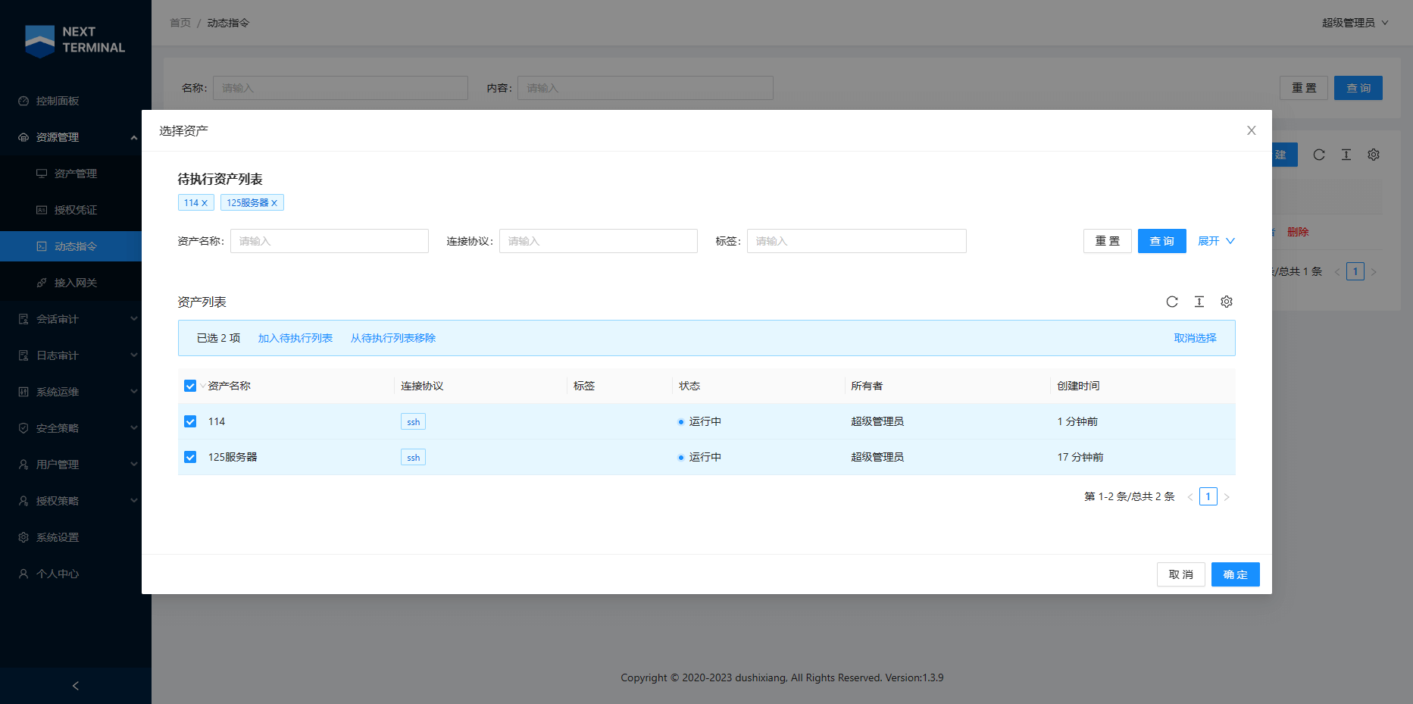This screenshot has height=704, width=1413.
Task: Open the density (row height) icon in asset list
Action: pos(1199,302)
